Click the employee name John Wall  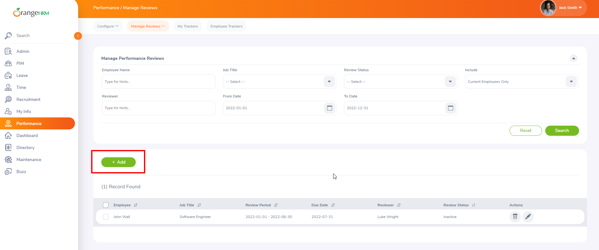(122, 217)
